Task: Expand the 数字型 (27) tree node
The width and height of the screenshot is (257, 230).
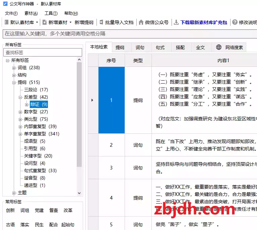Action: [20, 112]
